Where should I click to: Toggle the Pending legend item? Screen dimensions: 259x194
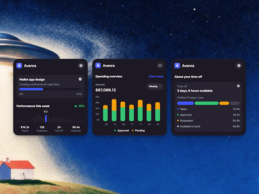coord(138,131)
